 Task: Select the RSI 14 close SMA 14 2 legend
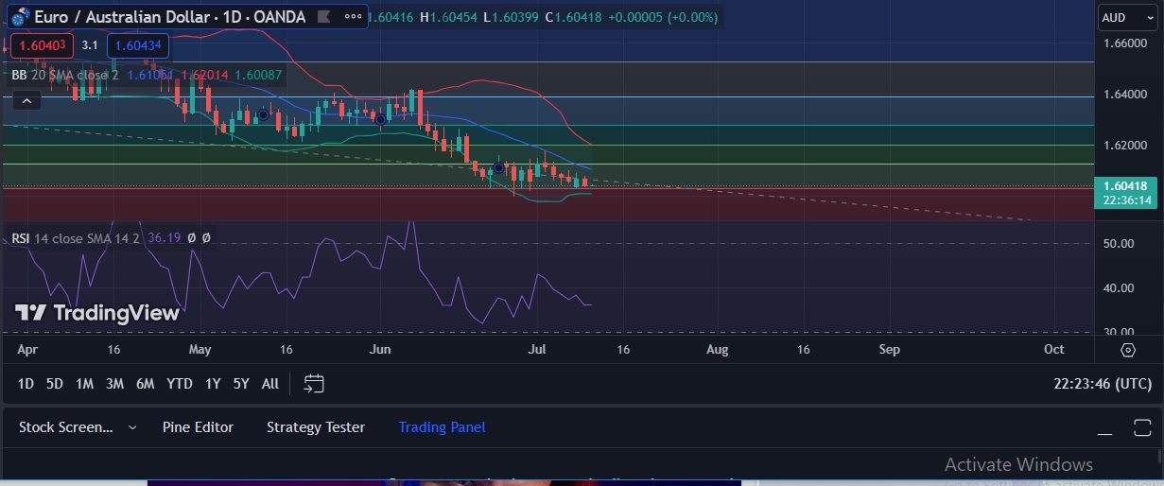75,237
